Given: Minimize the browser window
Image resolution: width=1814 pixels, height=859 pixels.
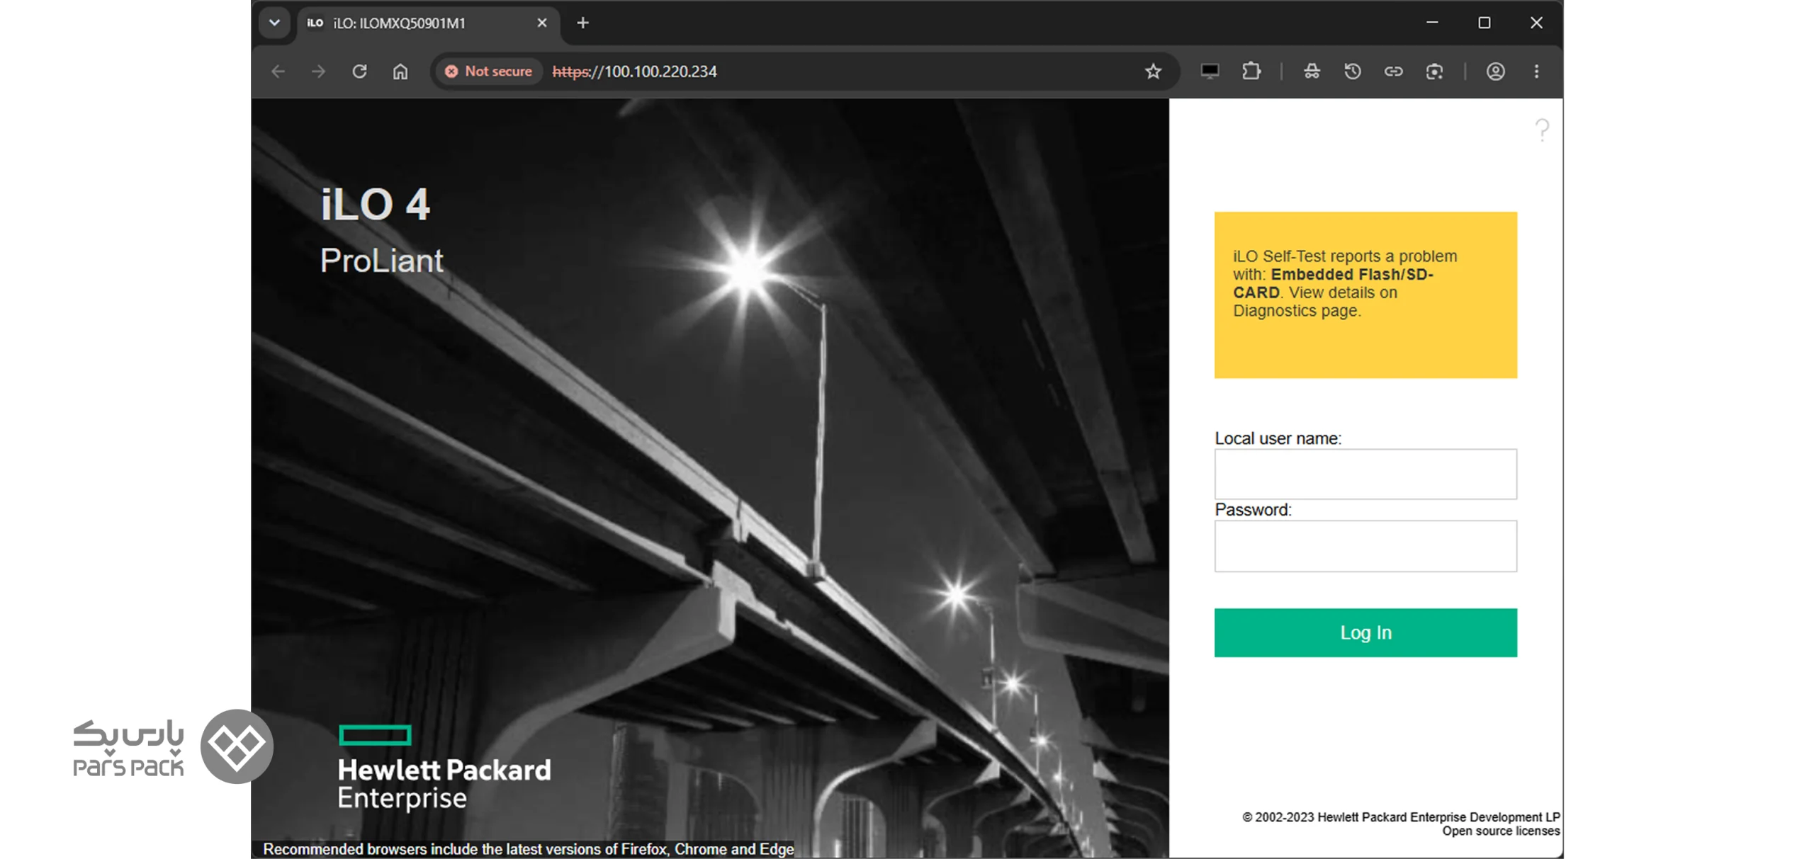Looking at the screenshot, I should [1431, 23].
